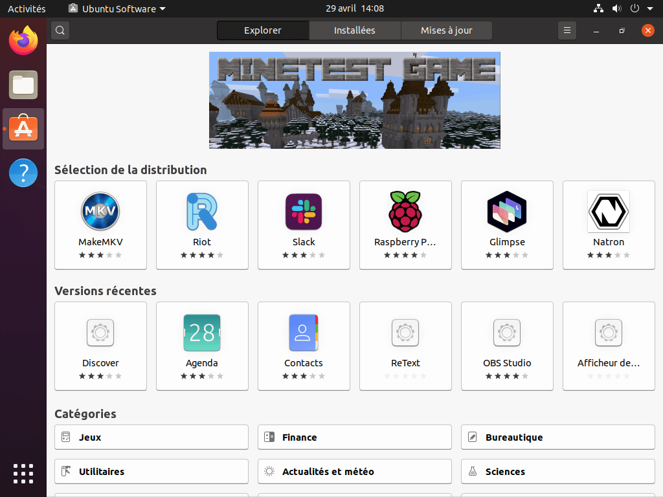Image resolution: width=663 pixels, height=497 pixels.
Task: Click the Raspberry P… name label
Action: pos(405,242)
